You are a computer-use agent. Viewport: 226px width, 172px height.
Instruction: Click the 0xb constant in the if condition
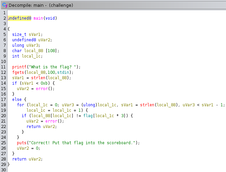45,83
